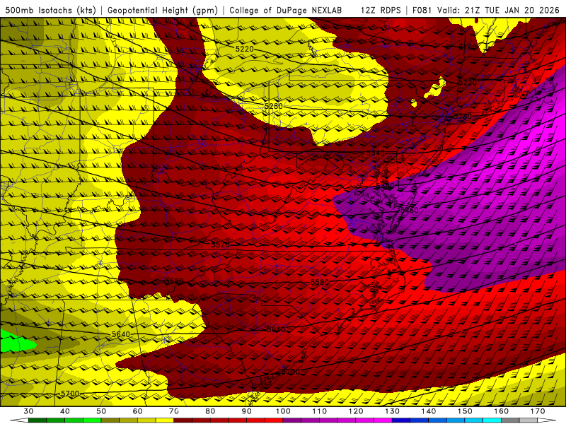
Task: Click the 30 value on the color scale
Action: pyautogui.click(x=28, y=411)
